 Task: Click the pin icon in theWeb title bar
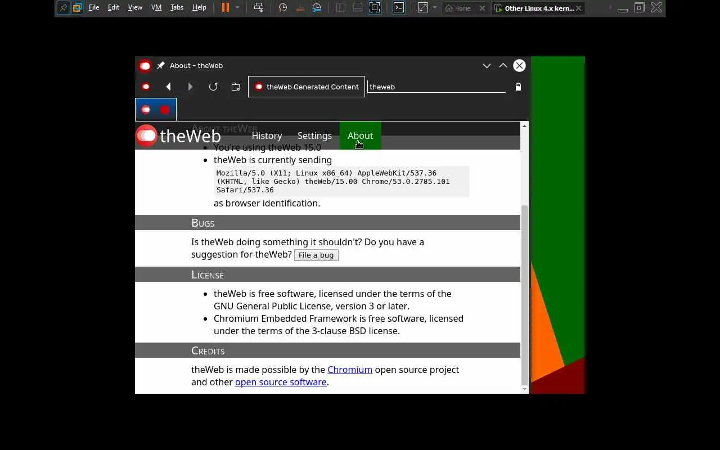[161, 66]
